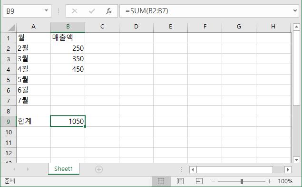Select column H header
The height and width of the screenshot is (187, 302).
pyautogui.click(x=273, y=27)
